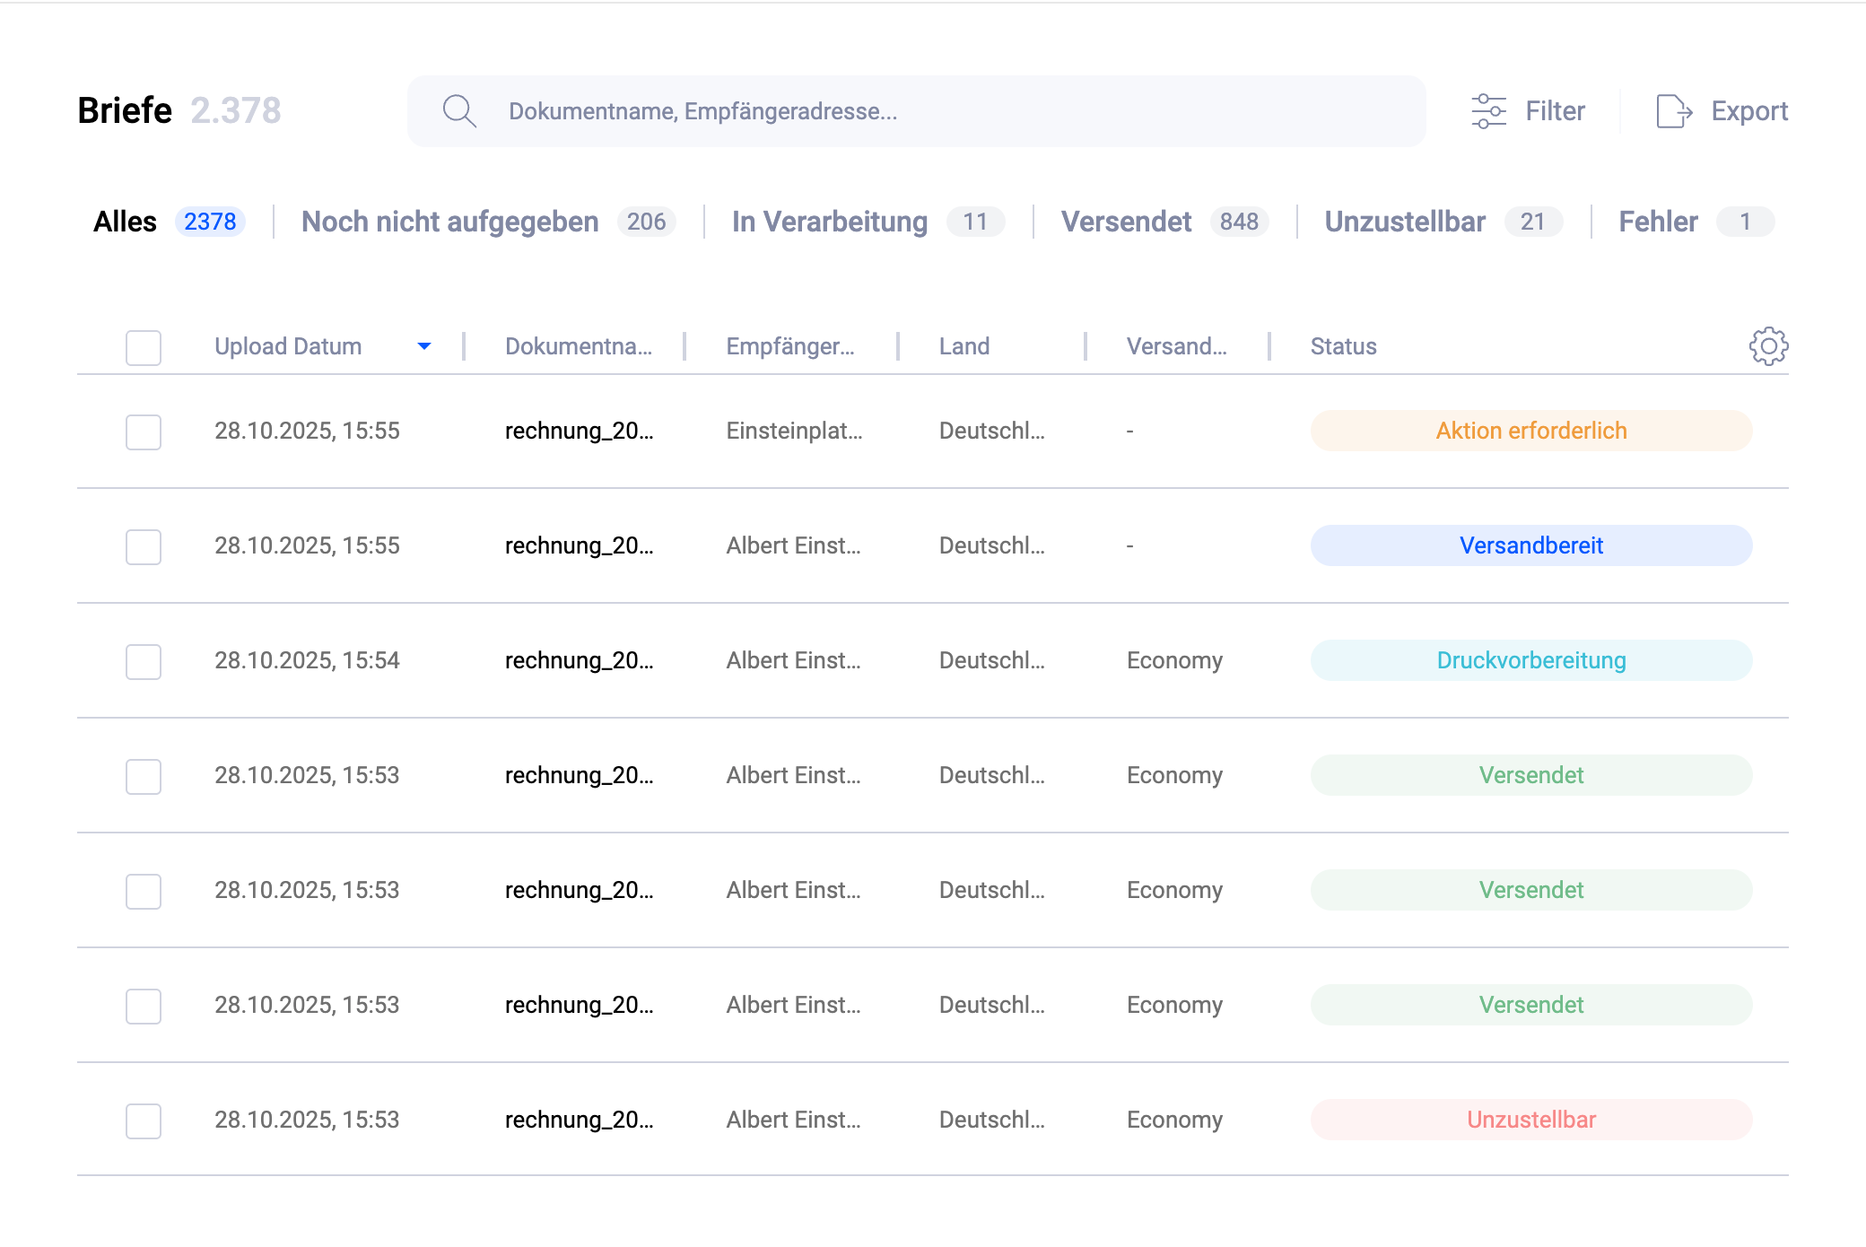Viewport: 1866px width, 1247px height.
Task: Show items In Verarbeitung
Action: coord(829,222)
